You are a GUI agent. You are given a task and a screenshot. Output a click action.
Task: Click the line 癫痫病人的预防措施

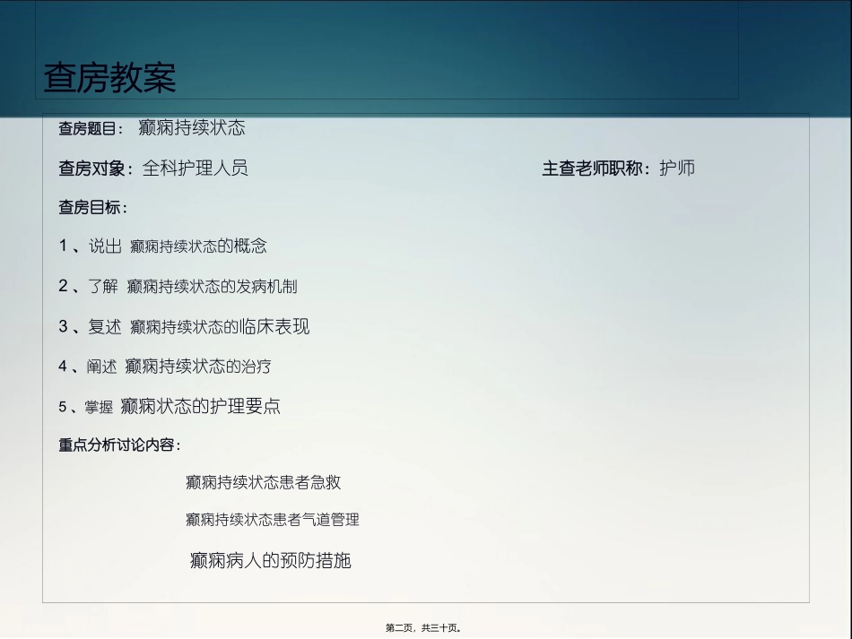click(x=271, y=560)
